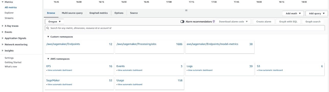Open Explorer in the sidebar
This screenshot has height=92, width=329.
click(x=9, y=13)
